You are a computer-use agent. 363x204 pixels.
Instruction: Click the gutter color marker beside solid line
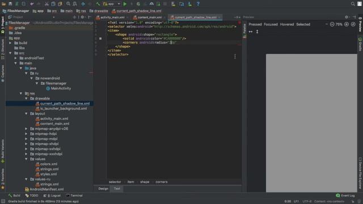point(100,39)
